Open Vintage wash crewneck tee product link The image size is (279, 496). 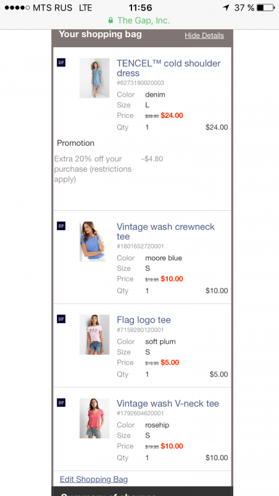point(166,231)
